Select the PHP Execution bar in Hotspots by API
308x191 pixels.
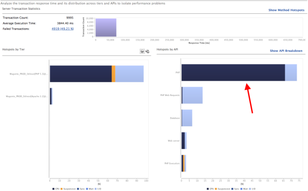(x=184, y=163)
